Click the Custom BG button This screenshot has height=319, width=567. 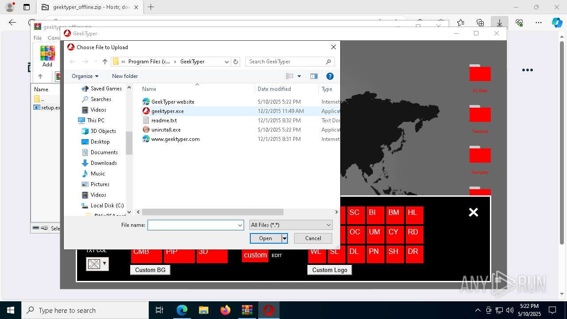[x=150, y=270]
